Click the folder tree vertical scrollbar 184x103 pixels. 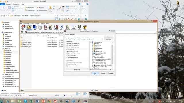[112, 55]
